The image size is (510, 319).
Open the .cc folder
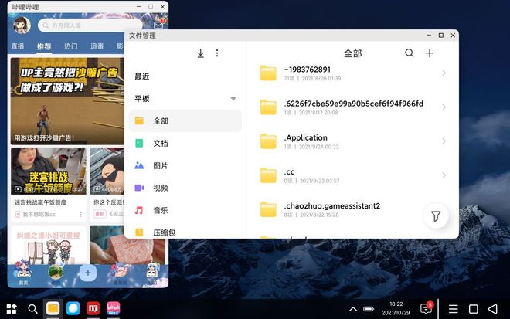click(x=353, y=175)
